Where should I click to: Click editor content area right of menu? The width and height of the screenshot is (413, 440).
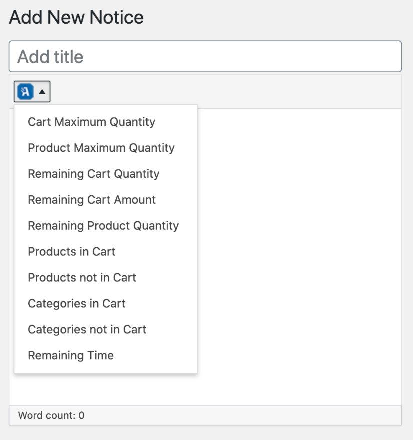point(300,225)
